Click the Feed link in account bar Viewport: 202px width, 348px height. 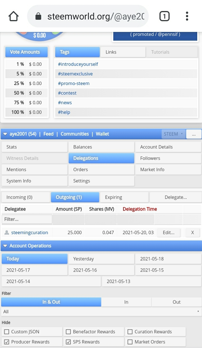pyautogui.click(x=48, y=134)
